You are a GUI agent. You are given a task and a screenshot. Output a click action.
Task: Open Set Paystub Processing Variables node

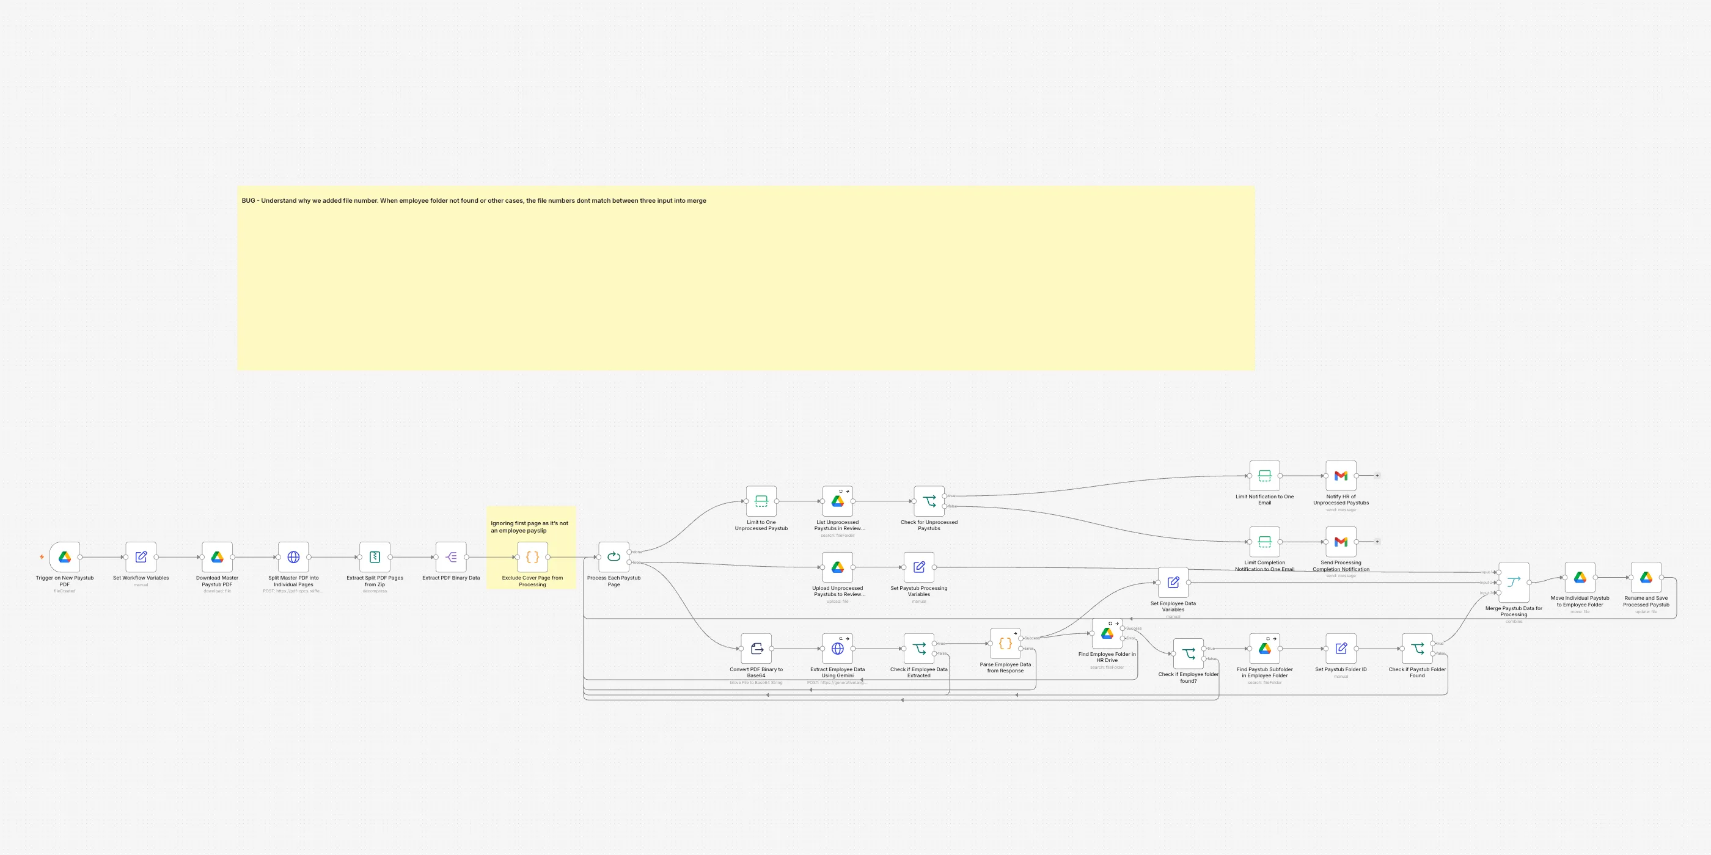919,567
